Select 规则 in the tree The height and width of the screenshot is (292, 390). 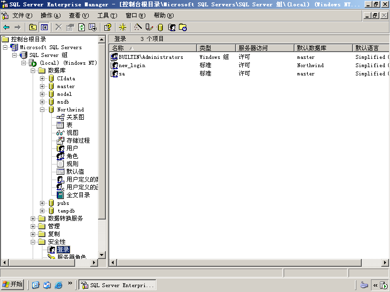72,164
